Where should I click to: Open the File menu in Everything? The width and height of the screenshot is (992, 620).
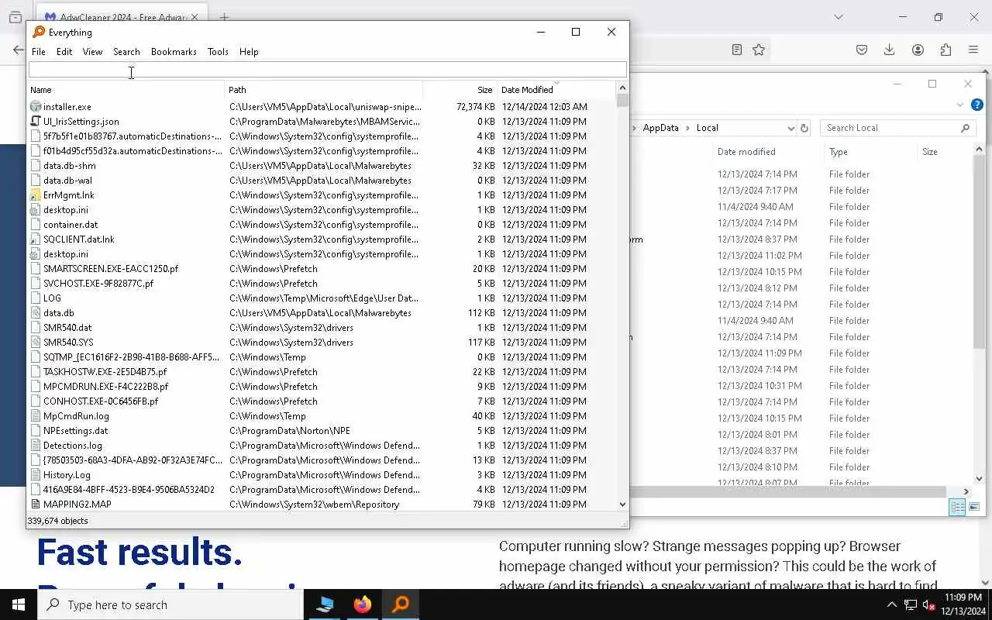tap(38, 52)
